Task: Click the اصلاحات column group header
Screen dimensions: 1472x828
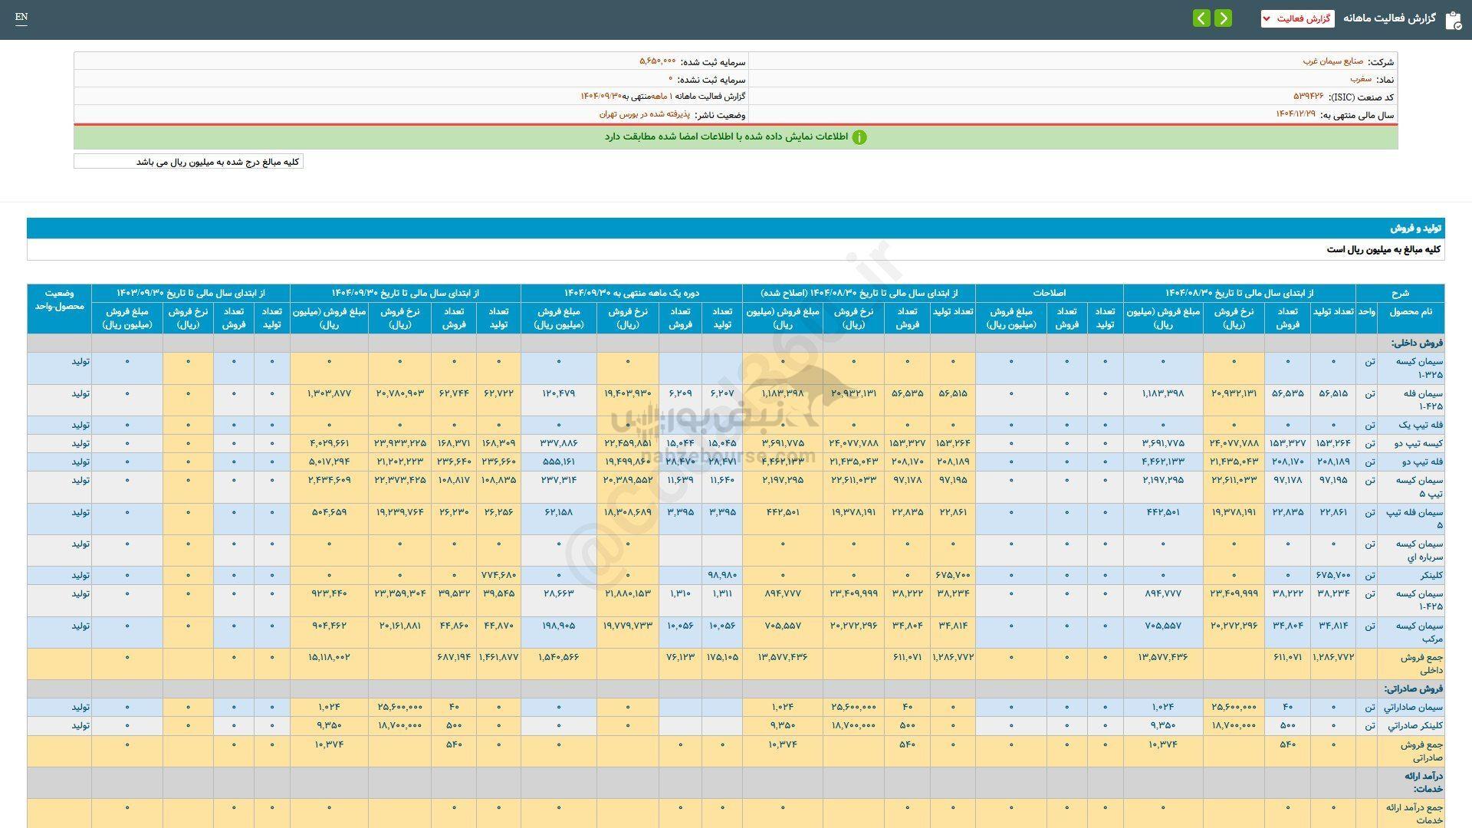Action: click(1049, 294)
